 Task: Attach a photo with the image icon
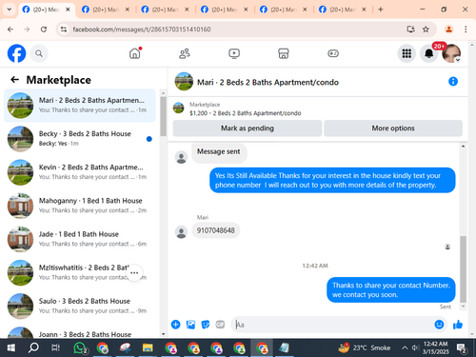[190, 325]
